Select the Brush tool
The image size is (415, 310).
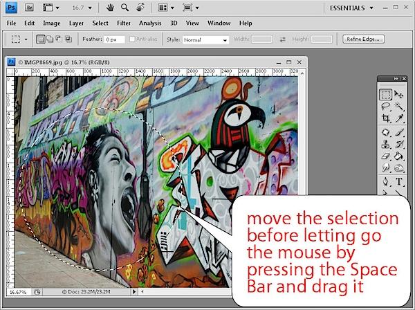[x=399, y=132]
